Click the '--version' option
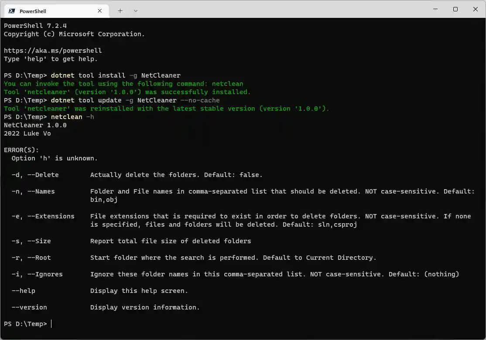 click(x=29, y=307)
